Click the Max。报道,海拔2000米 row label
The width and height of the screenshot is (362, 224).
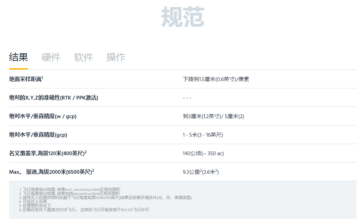pos(51,172)
